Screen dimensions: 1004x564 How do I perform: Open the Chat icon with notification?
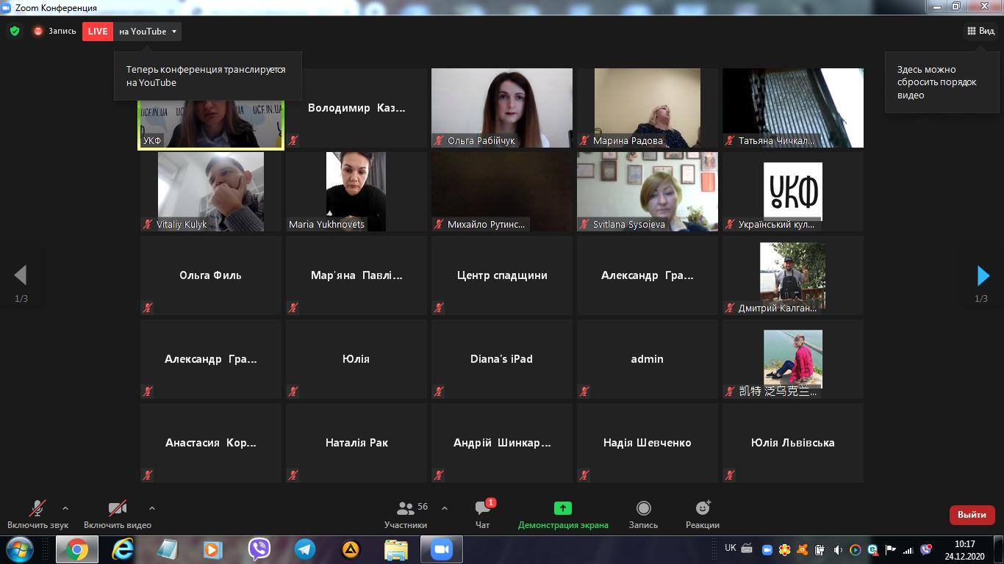pyautogui.click(x=483, y=508)
